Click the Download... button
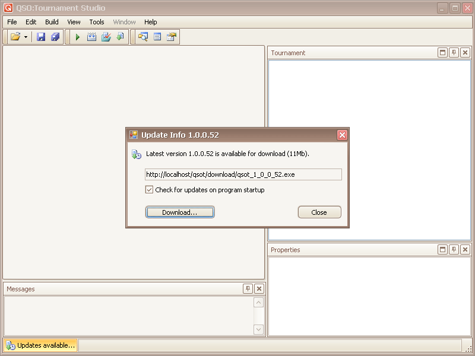The image size is (475, 356). pos(179,212)
